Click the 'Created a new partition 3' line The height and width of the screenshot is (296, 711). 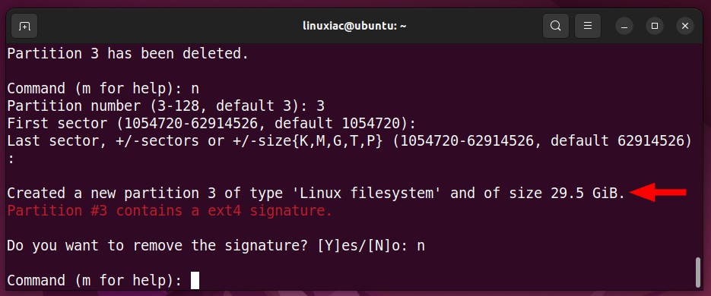(316, 194)
